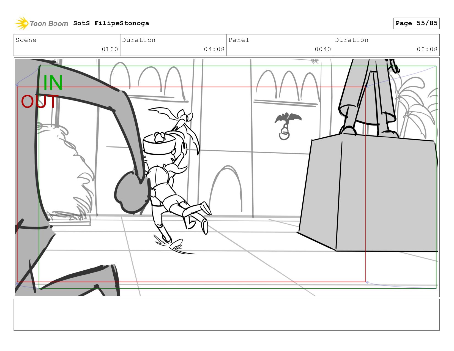Click the scene number '0100'
Screen dimensions: 454x351
click(110, 49)
